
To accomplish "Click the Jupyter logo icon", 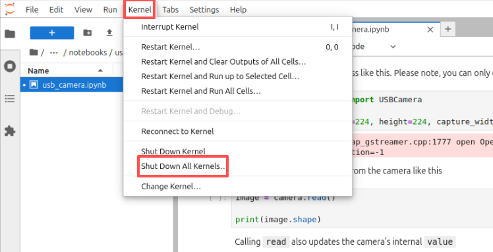I will point(10,9).
